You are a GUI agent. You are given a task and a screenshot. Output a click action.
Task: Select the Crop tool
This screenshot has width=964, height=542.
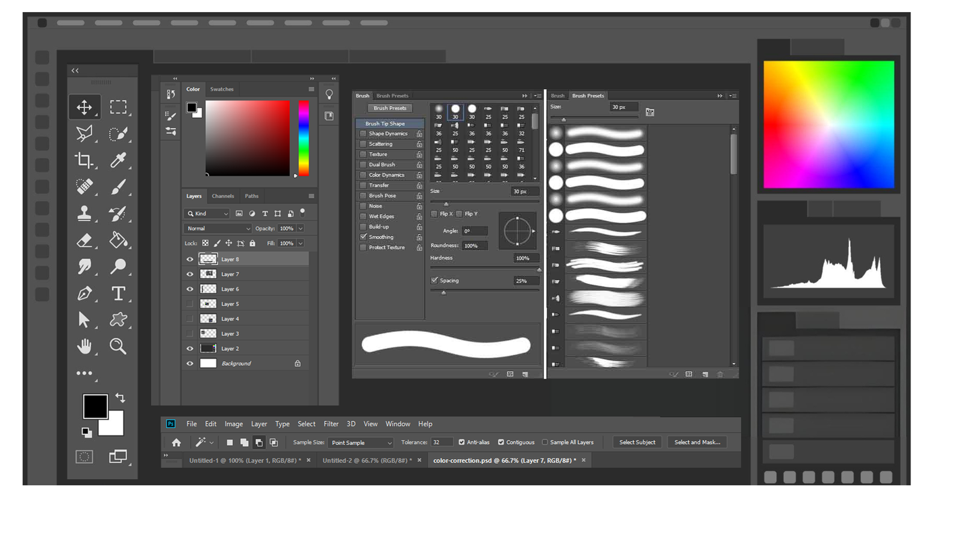pos(84,160)
